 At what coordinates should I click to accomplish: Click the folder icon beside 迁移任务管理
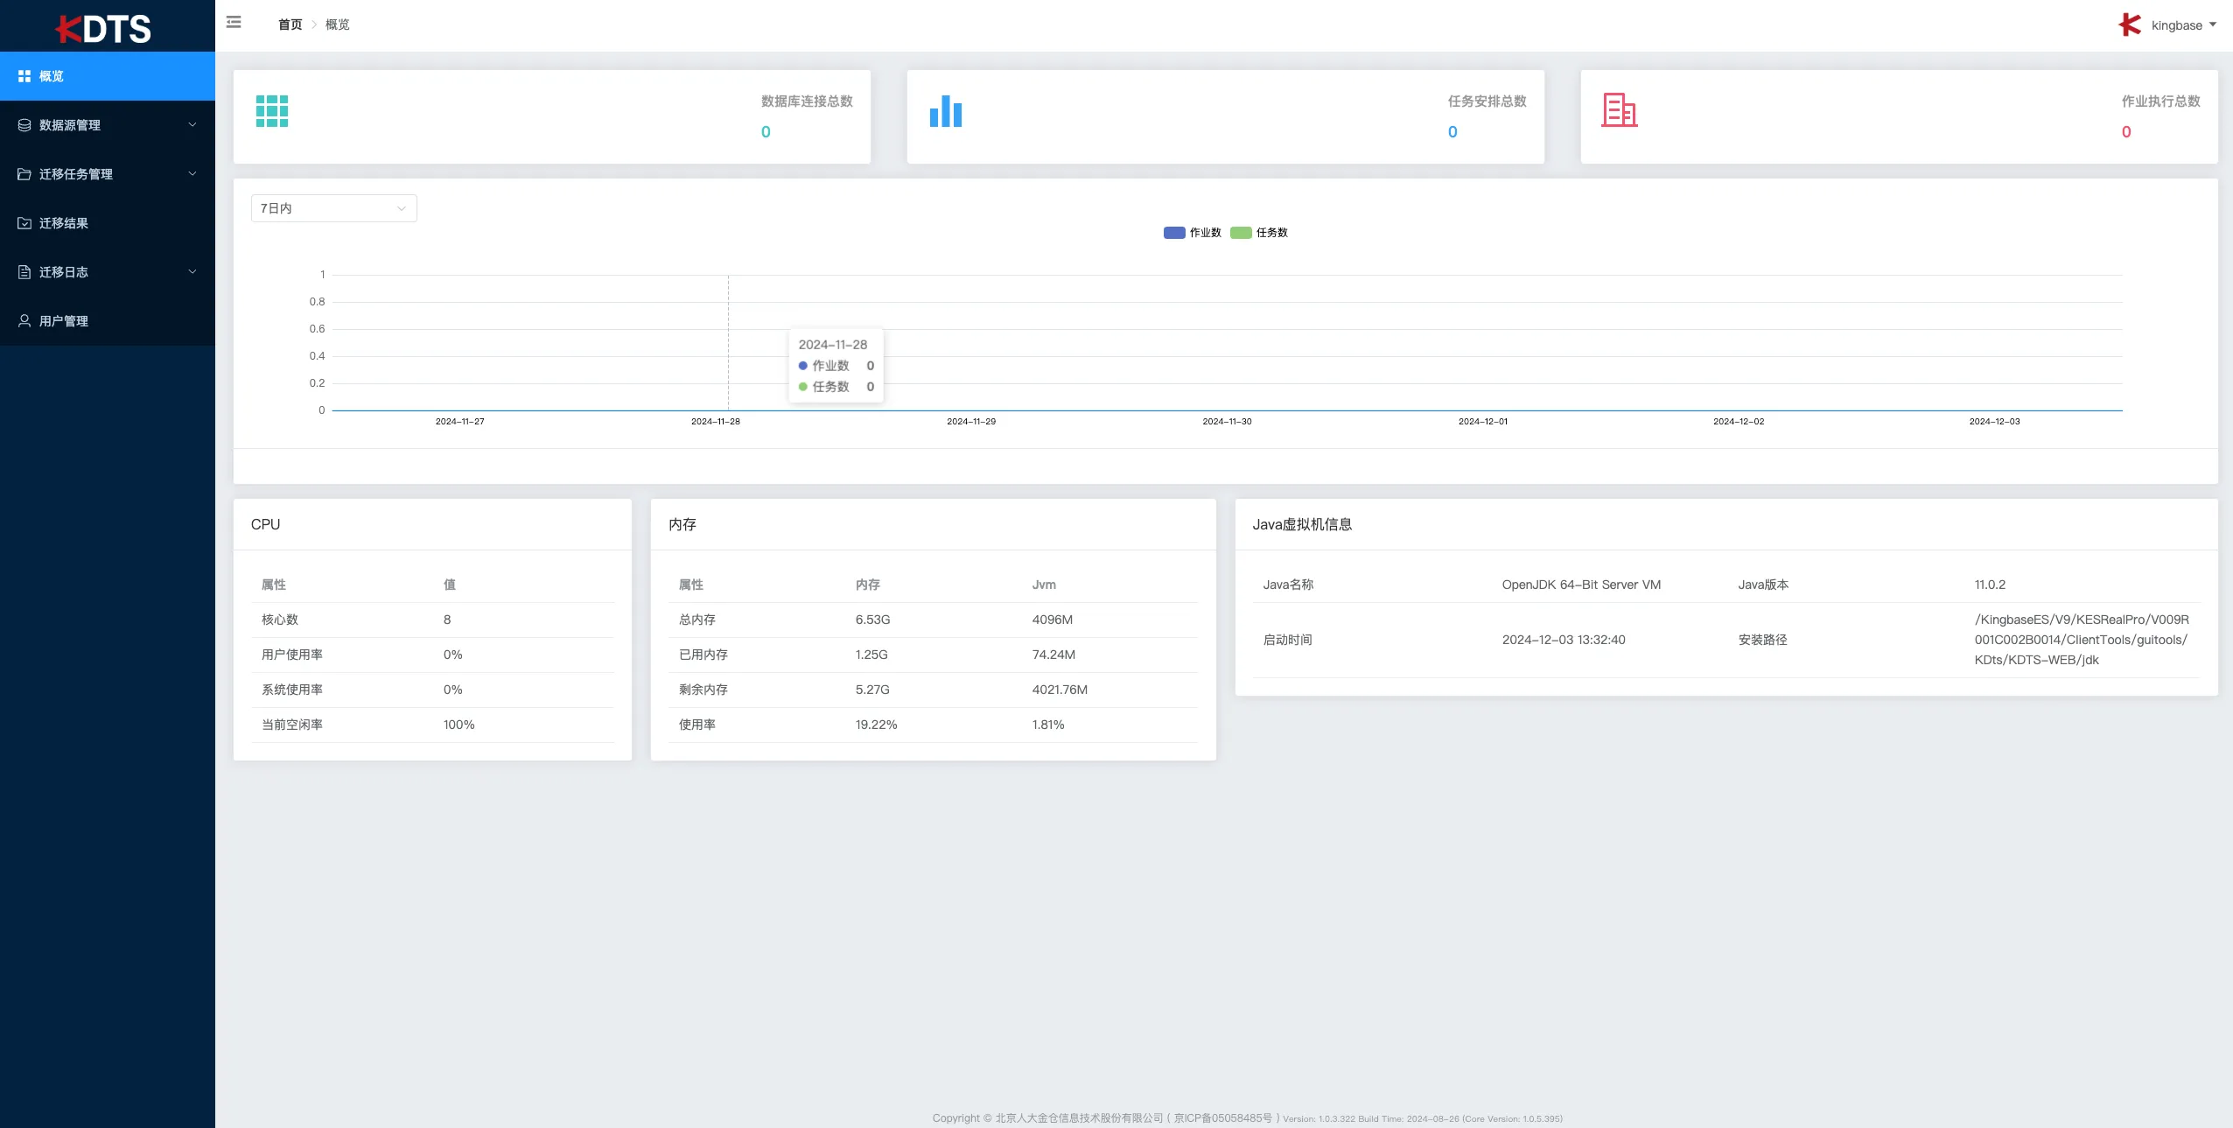[24, 173]
